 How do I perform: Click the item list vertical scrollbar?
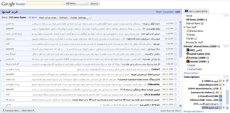pyautogui.click(x=181, y=64)
